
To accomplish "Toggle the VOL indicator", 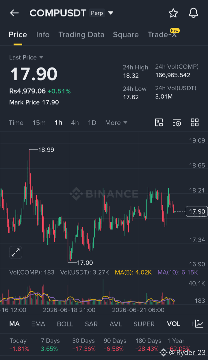I will (174, 324).
